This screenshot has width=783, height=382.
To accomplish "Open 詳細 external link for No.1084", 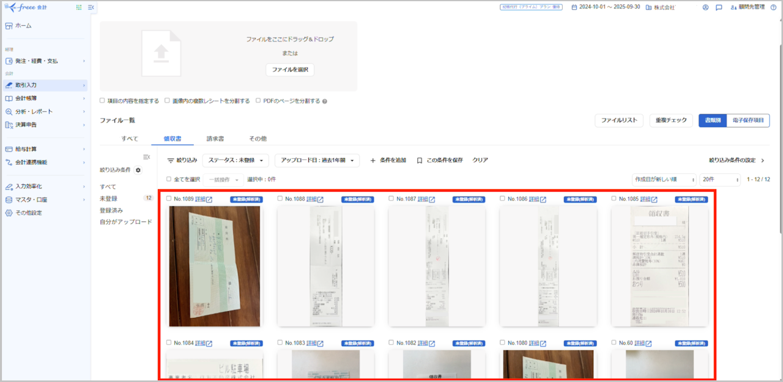I will [204, 343].
